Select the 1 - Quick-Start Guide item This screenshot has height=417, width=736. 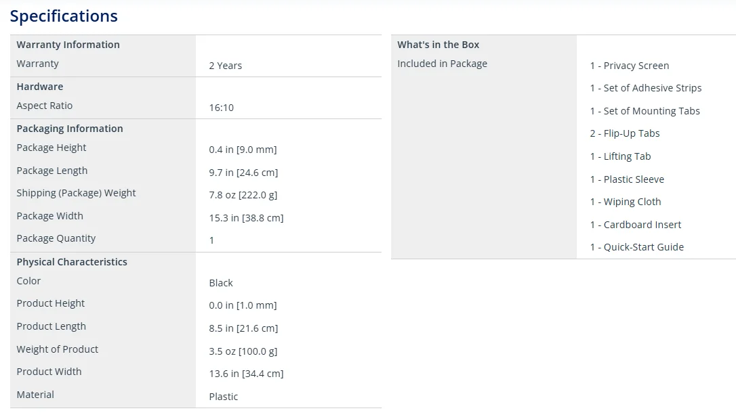click(x=636, y=247)
